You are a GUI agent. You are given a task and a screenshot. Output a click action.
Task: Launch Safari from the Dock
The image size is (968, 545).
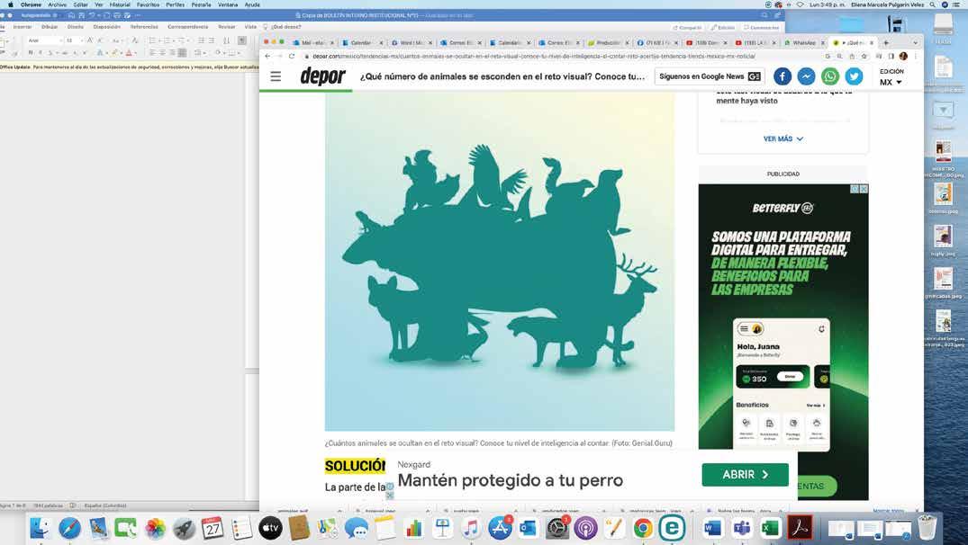tap(69, 528)
